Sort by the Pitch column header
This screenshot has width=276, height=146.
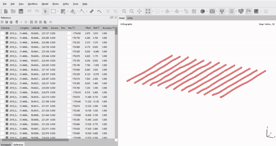(88, 28)
